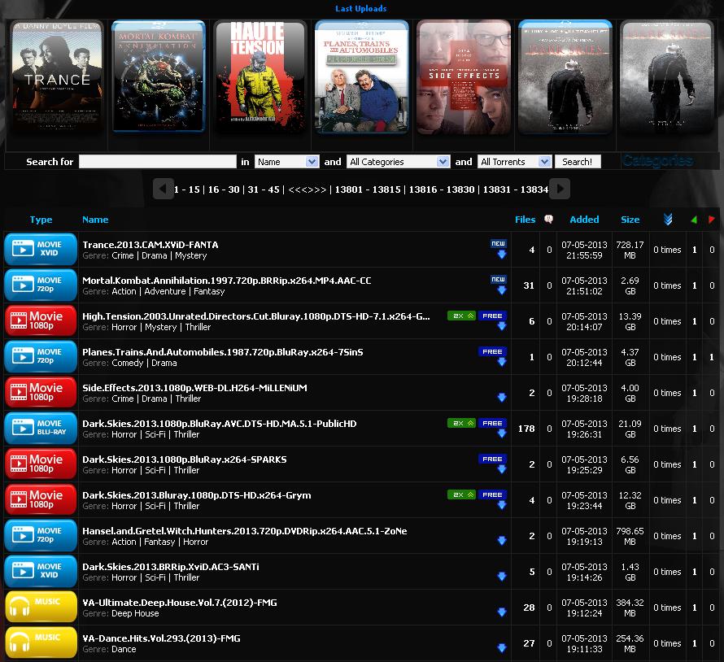
Task: Click the Search! button
Action: (x=578, y=162)
